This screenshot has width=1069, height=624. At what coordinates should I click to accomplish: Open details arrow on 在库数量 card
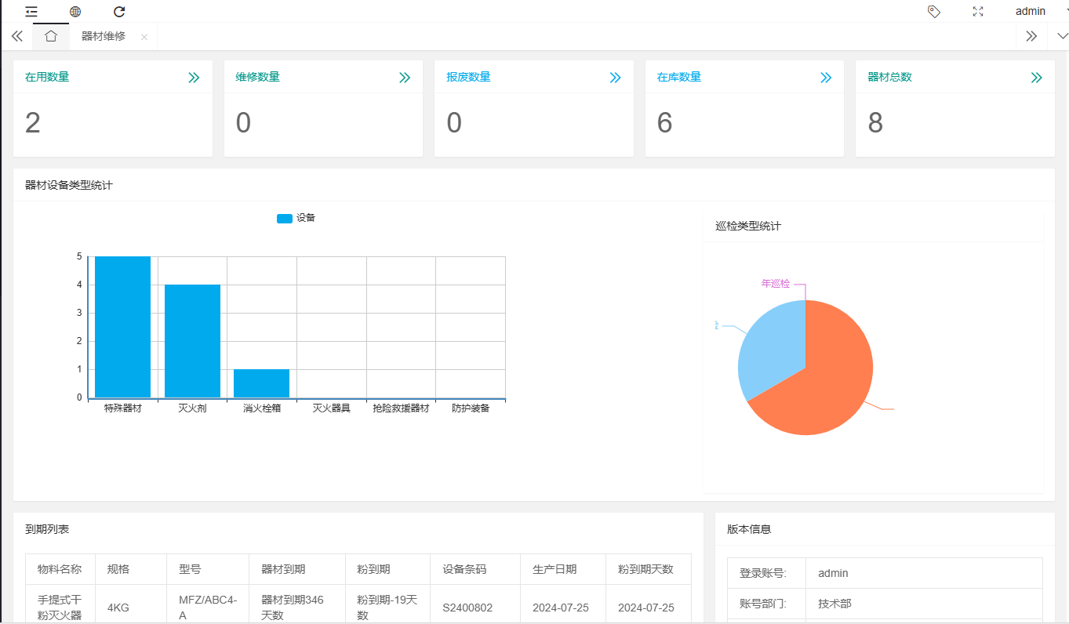click(x=826, y=78)
